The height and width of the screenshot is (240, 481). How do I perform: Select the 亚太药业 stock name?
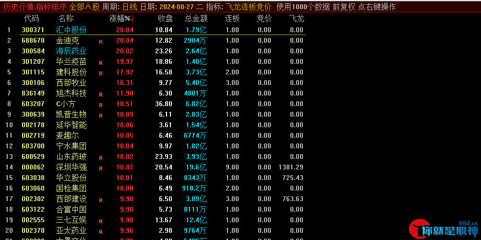coord(71,231)
